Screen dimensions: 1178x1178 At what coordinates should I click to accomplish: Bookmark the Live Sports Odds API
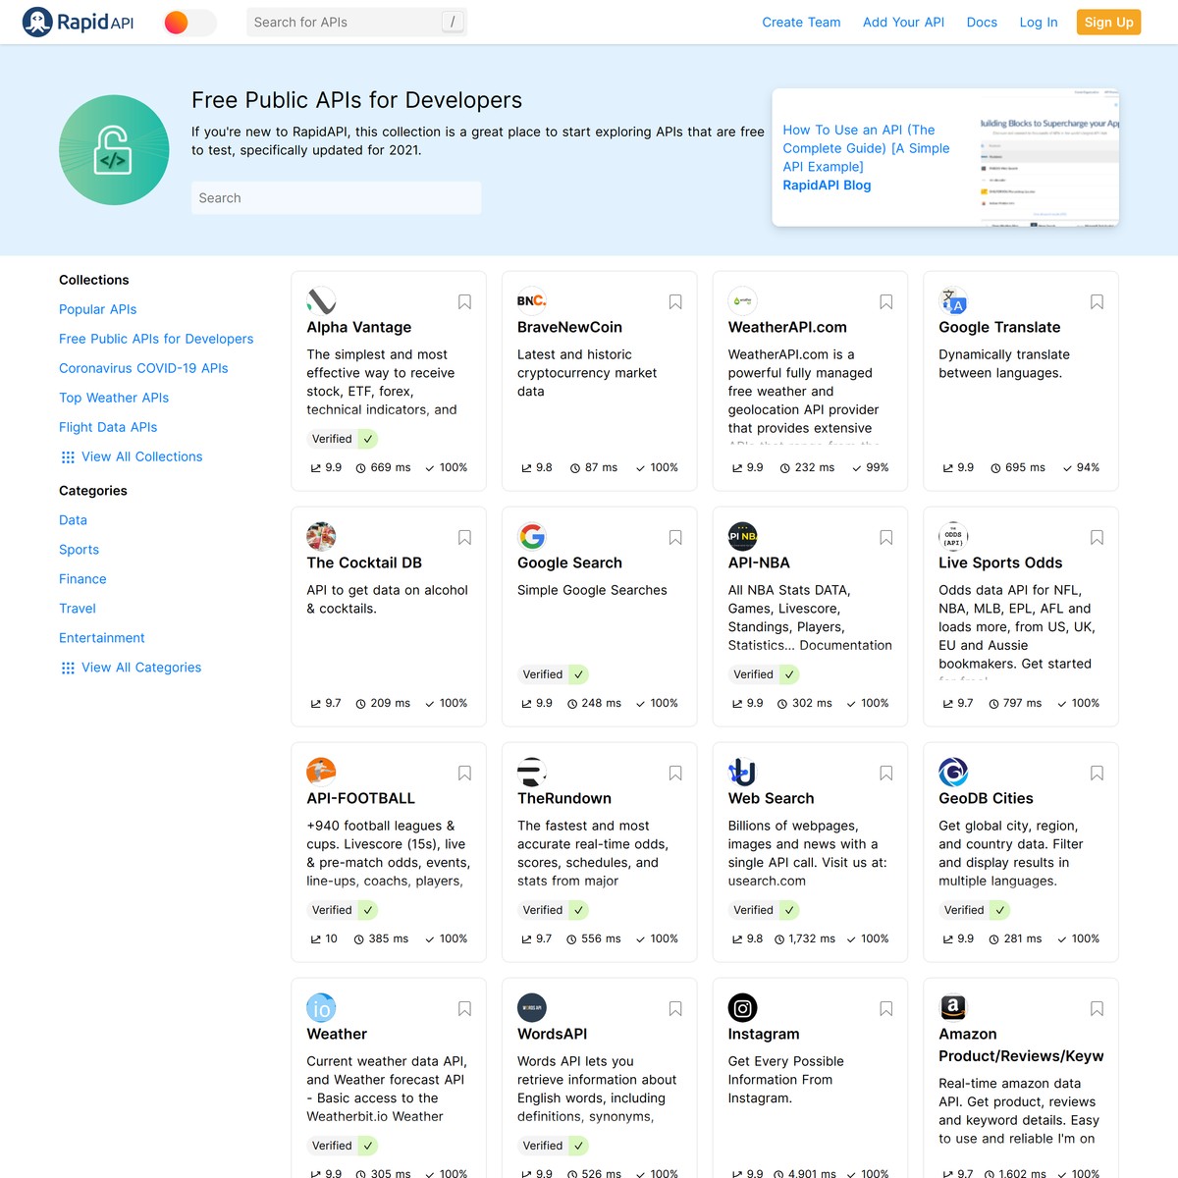click(1097, 538)
